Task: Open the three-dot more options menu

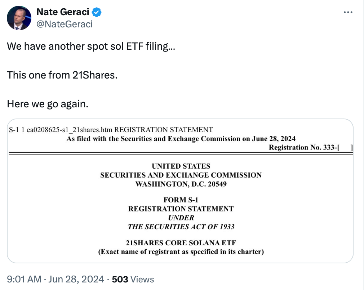Action: click(x=347, y=12)
